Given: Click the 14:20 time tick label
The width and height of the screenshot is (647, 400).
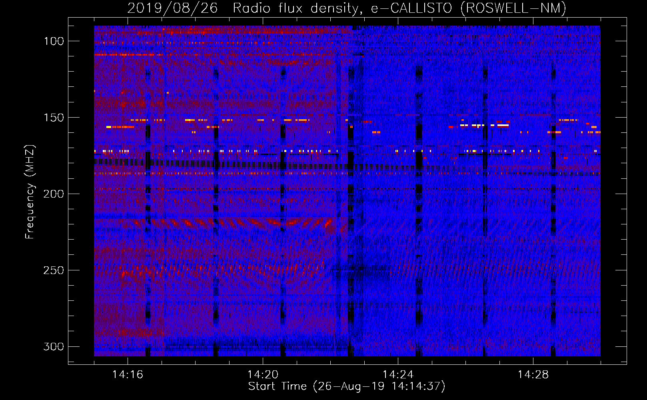Looking at the screenshot, I should tap(263, 375).
